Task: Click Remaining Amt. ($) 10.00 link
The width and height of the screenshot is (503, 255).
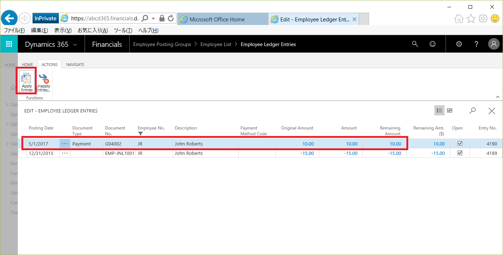Action: [439, 144]
